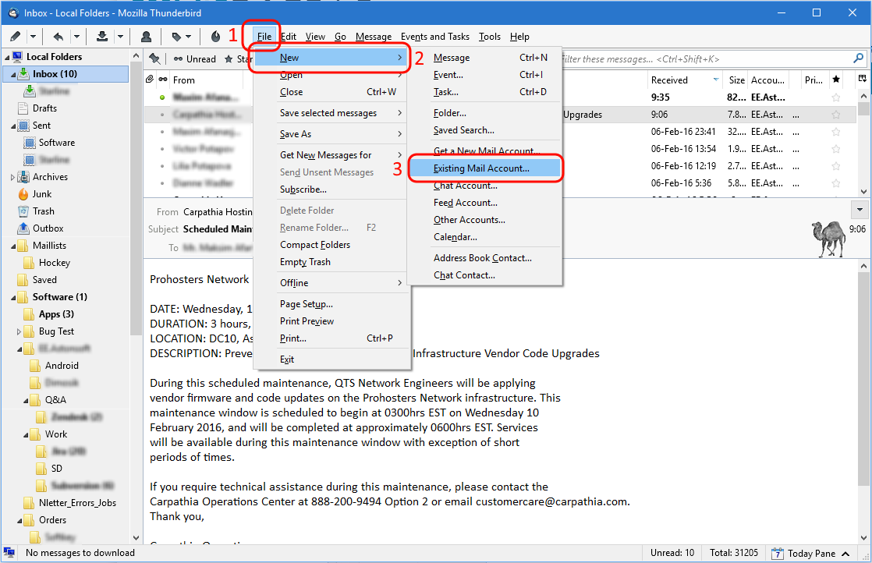Sort by the Received column header

(685, 80)
